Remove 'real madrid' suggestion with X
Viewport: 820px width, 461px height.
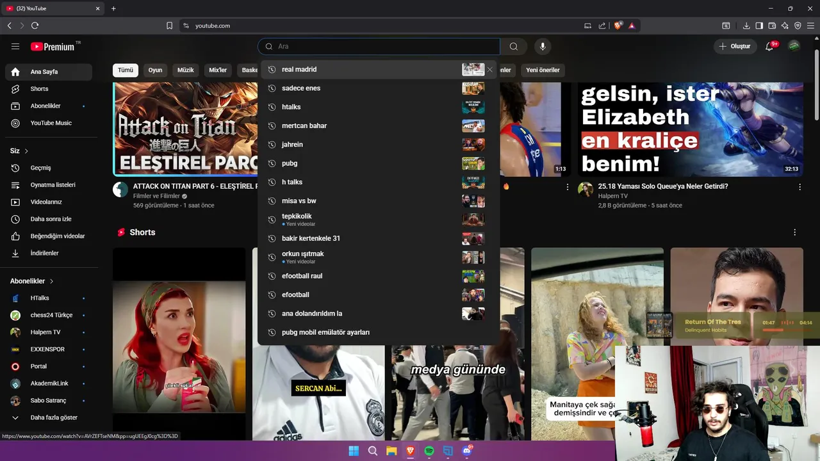click(x=490, y=69)
